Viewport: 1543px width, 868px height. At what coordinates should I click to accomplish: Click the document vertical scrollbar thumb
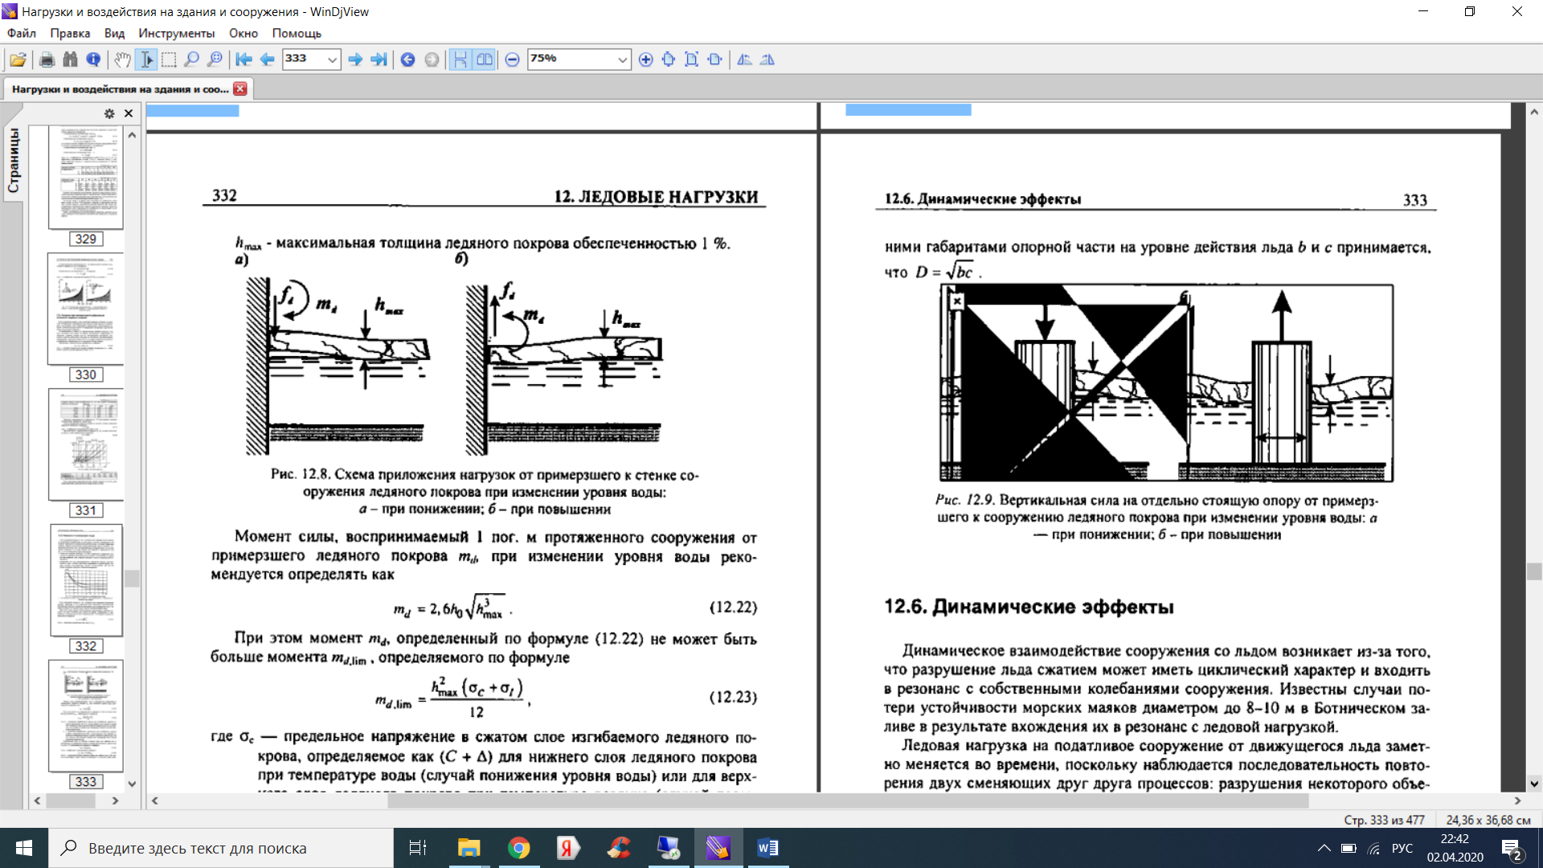[1534, 571]
